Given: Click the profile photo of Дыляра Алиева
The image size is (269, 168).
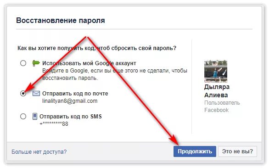Looking at the screenshot, I should point(216,72).
